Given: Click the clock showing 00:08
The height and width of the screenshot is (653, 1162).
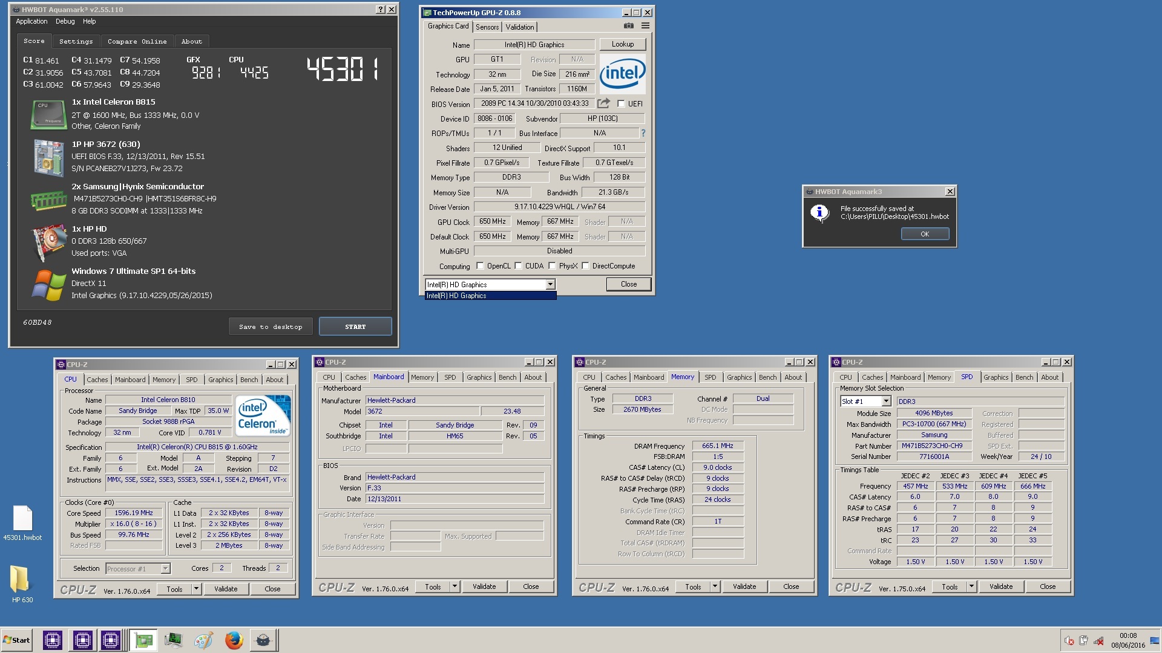Looking at the screenshot, I should pos(1128,635).
